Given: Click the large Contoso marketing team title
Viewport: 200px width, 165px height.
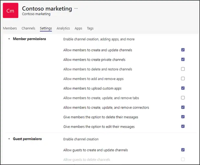Looking at the screenshot, I should [47, 9].
